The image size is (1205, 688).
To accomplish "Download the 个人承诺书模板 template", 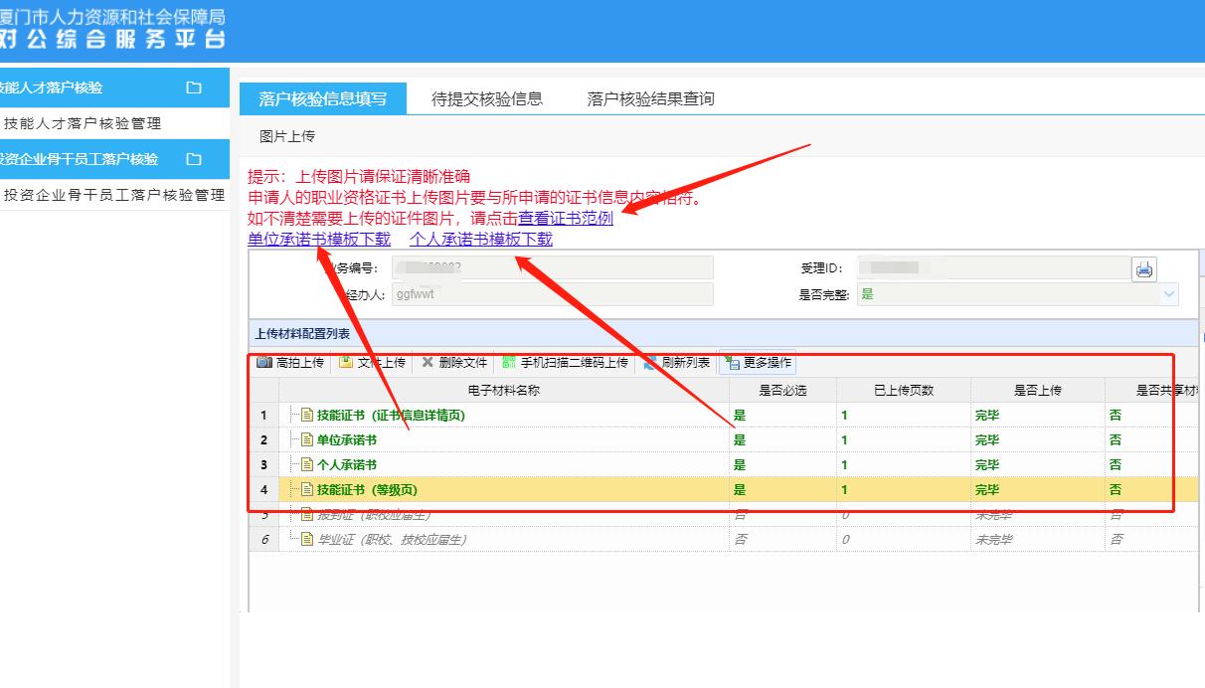I will pyautogui.click(x=479, y=239).
